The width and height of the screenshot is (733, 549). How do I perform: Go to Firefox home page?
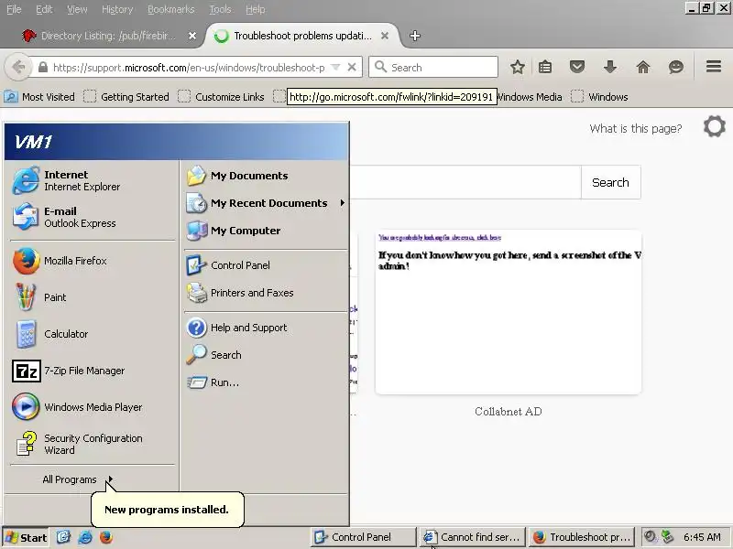(643, 67)
